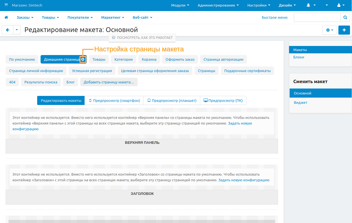Open the Маркетинг menu

[113, 18]
